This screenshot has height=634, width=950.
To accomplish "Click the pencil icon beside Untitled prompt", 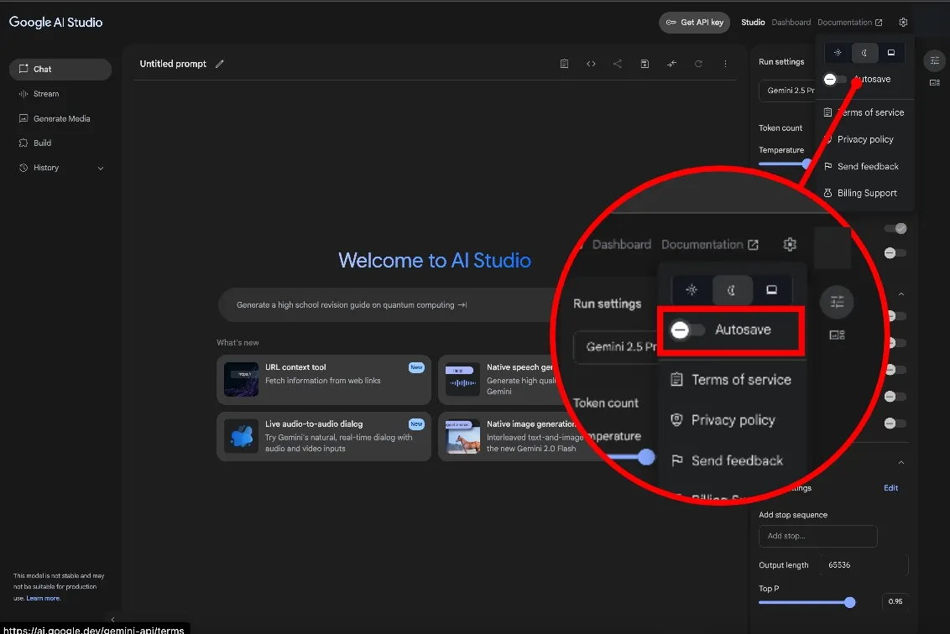I will click(220, 64).
